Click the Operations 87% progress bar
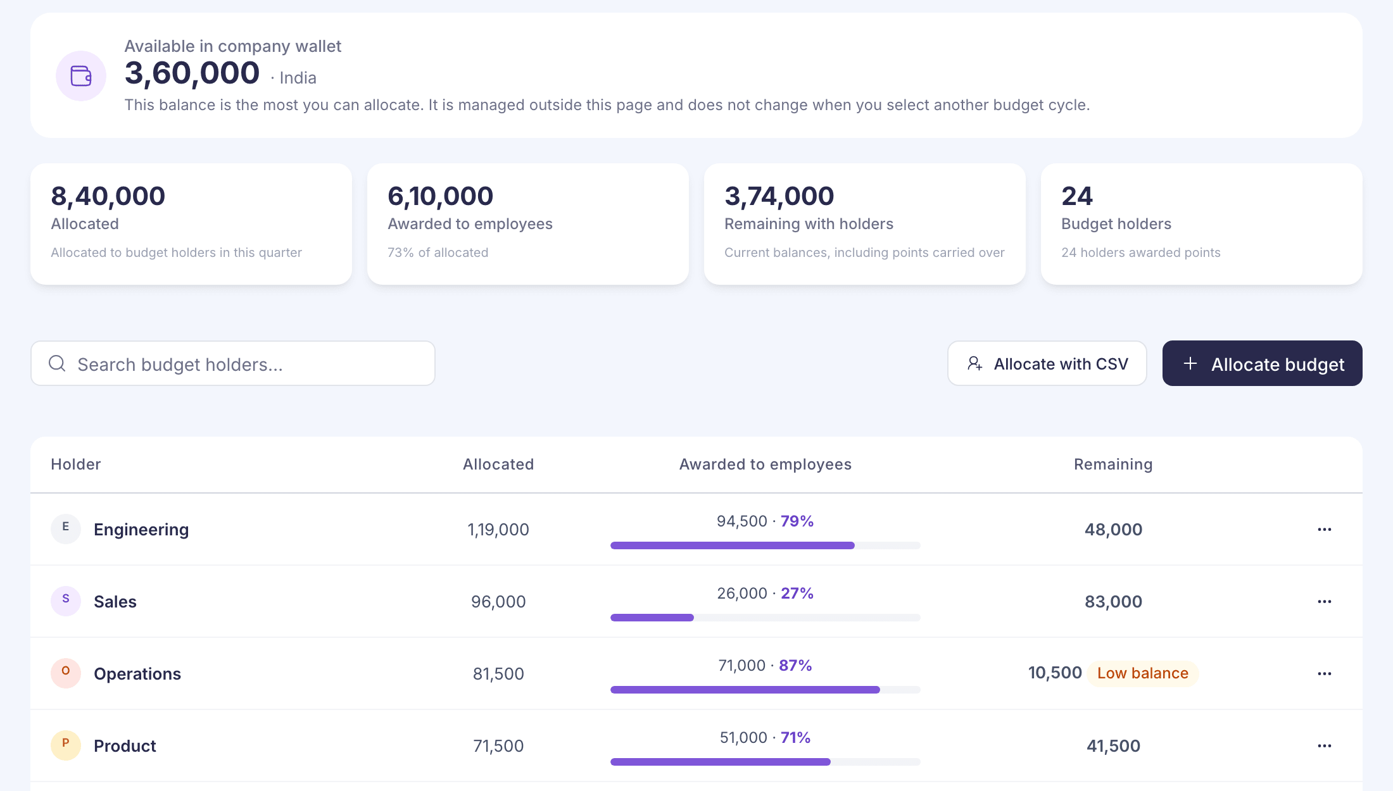Screen dimensions: 1393x791 coord(766,690)
